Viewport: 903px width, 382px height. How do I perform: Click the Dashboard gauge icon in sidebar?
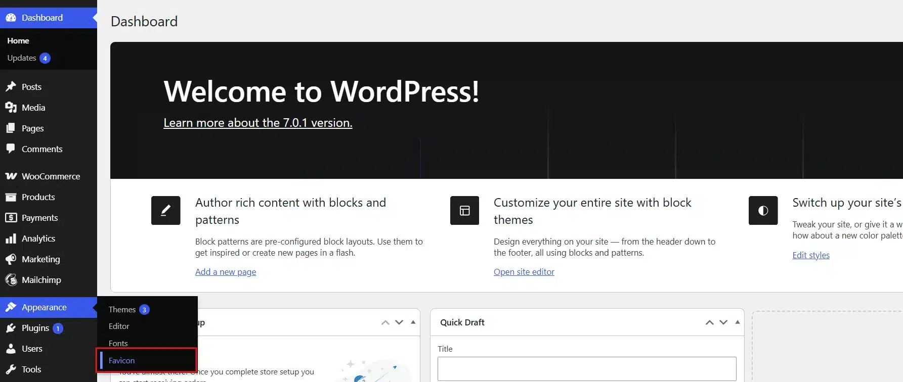pos(11,18)
